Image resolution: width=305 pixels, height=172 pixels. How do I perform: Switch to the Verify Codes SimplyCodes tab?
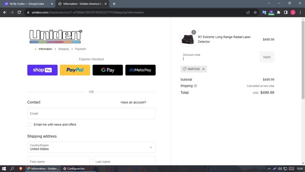point(27,4)
